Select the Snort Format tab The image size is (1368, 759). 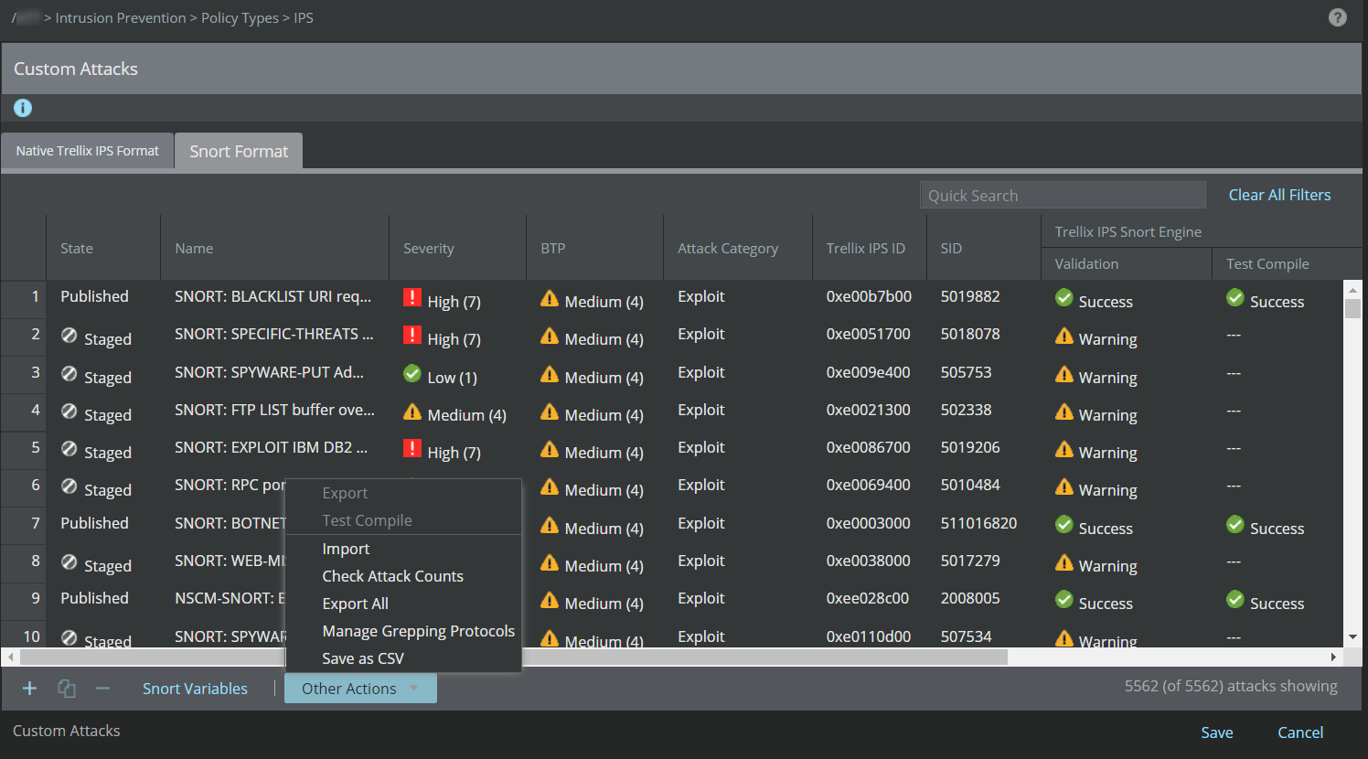point(239,151)
